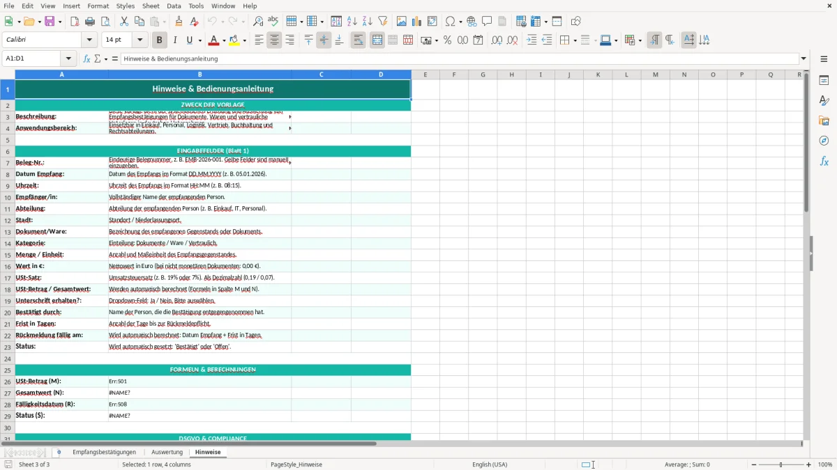Toggle Wrap Text
Viewport: 837px width, 470px height.
pos(358,40)
